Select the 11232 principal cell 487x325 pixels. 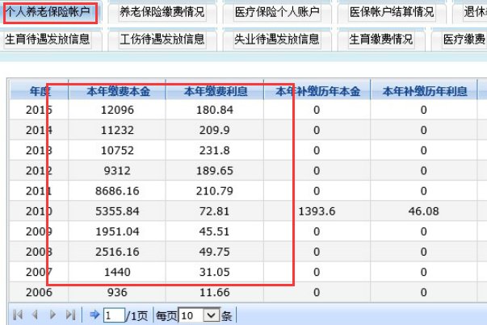[x=117, y=130]
